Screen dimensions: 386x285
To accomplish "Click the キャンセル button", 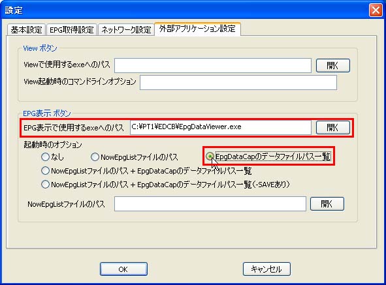I will pos(266,269).
